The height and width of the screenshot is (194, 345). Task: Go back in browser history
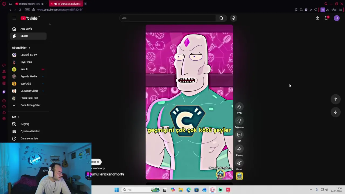pos(10,10)
